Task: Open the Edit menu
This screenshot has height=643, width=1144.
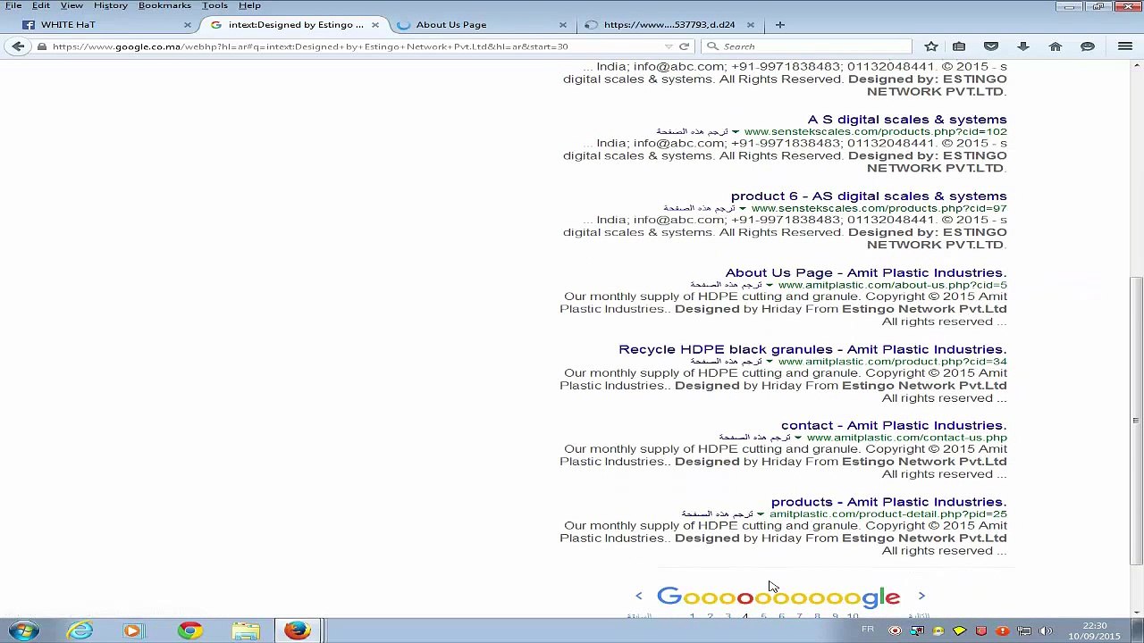Action: pyautogui.click(x=41, y=5)
